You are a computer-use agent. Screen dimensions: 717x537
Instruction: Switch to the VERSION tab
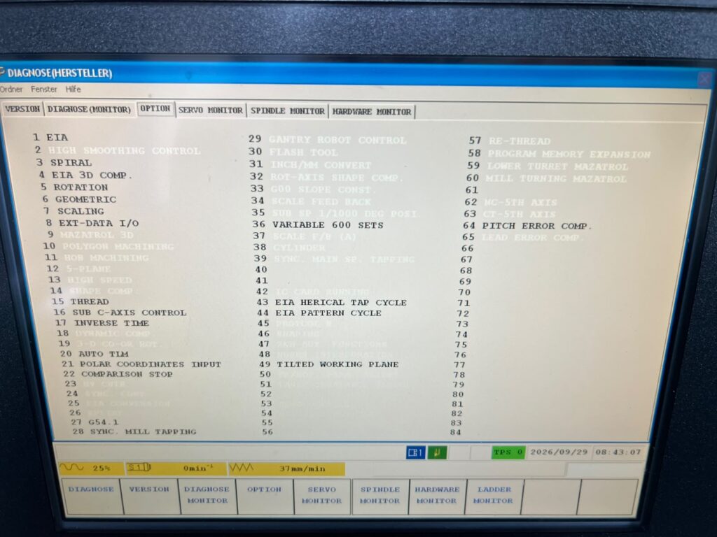pos(22,109)
